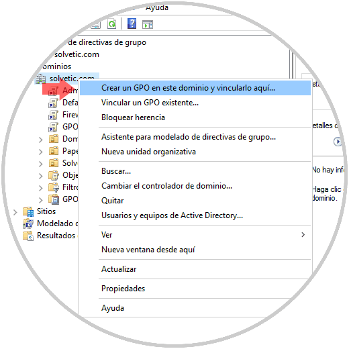Click the Filtros WMI folder icon
This screenshot has width=349, height=349.
[x=54, y=187]
